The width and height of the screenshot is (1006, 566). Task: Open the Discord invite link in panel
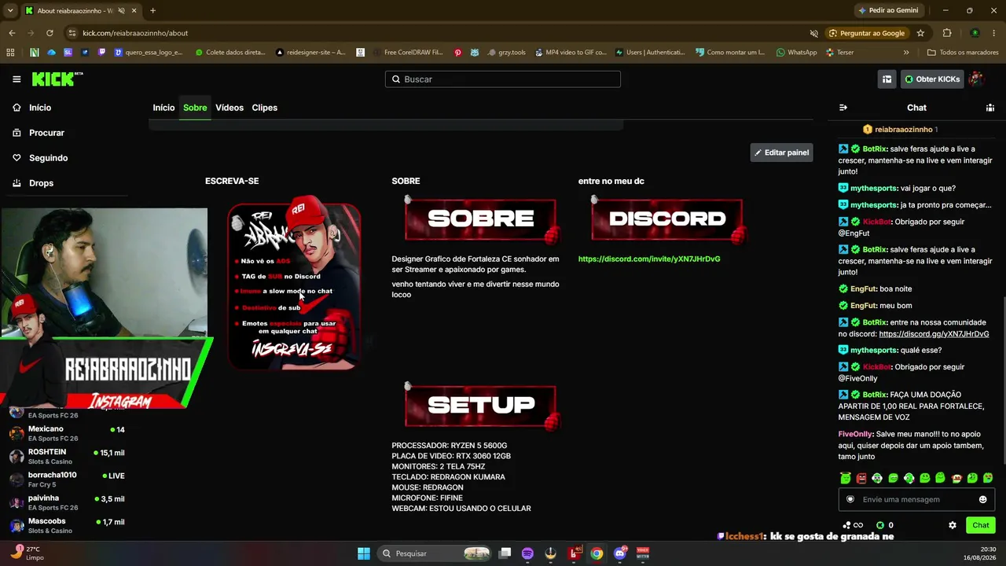pyautogui.click(x=649, y=259)
